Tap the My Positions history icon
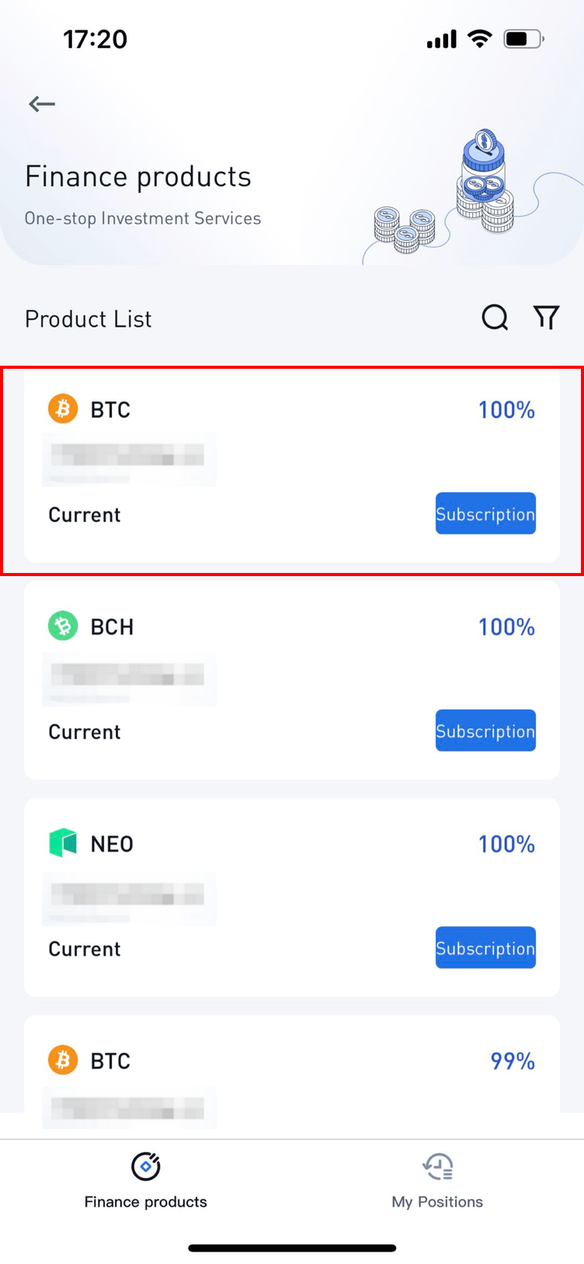The width and height of the screenshot is (584, 1264). pyautogui.click(x=436, y=1165)
